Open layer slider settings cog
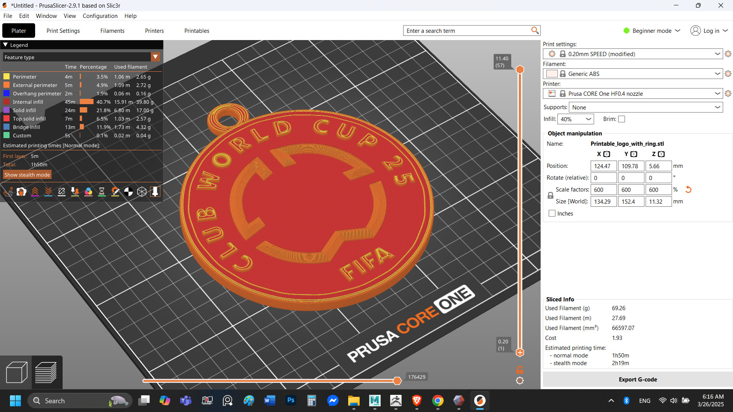The image size is (733, 412). [x=520, y=380]
